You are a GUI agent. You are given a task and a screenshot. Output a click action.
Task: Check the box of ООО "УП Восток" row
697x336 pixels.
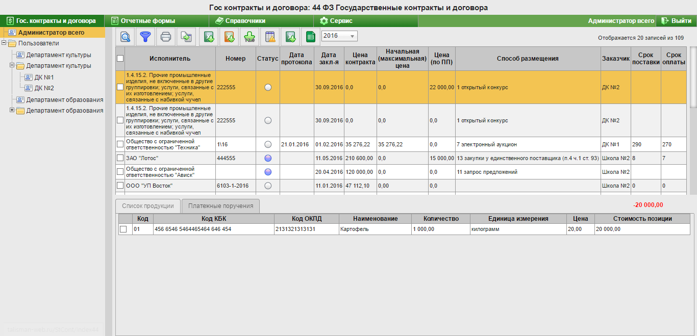[120, 186]
